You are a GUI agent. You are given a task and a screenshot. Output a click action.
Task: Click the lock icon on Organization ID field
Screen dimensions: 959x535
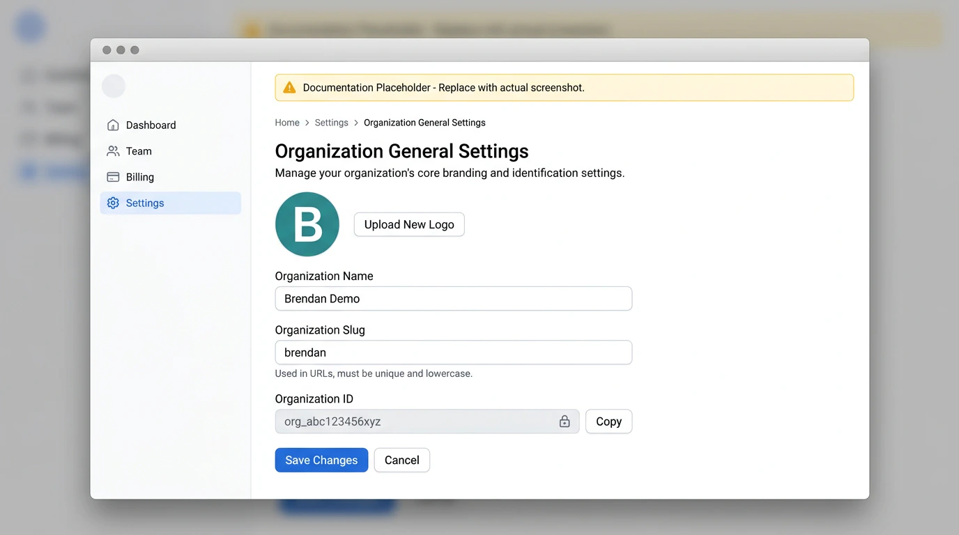coord(565,421)
